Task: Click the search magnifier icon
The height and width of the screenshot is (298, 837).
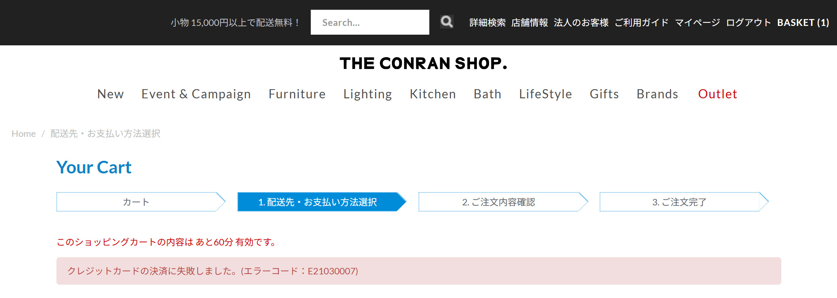Action: (446, 22)
